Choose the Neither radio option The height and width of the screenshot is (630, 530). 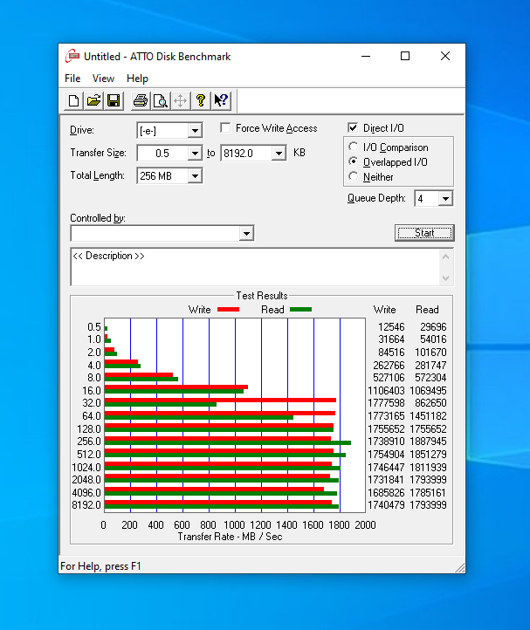pos(354,176)
